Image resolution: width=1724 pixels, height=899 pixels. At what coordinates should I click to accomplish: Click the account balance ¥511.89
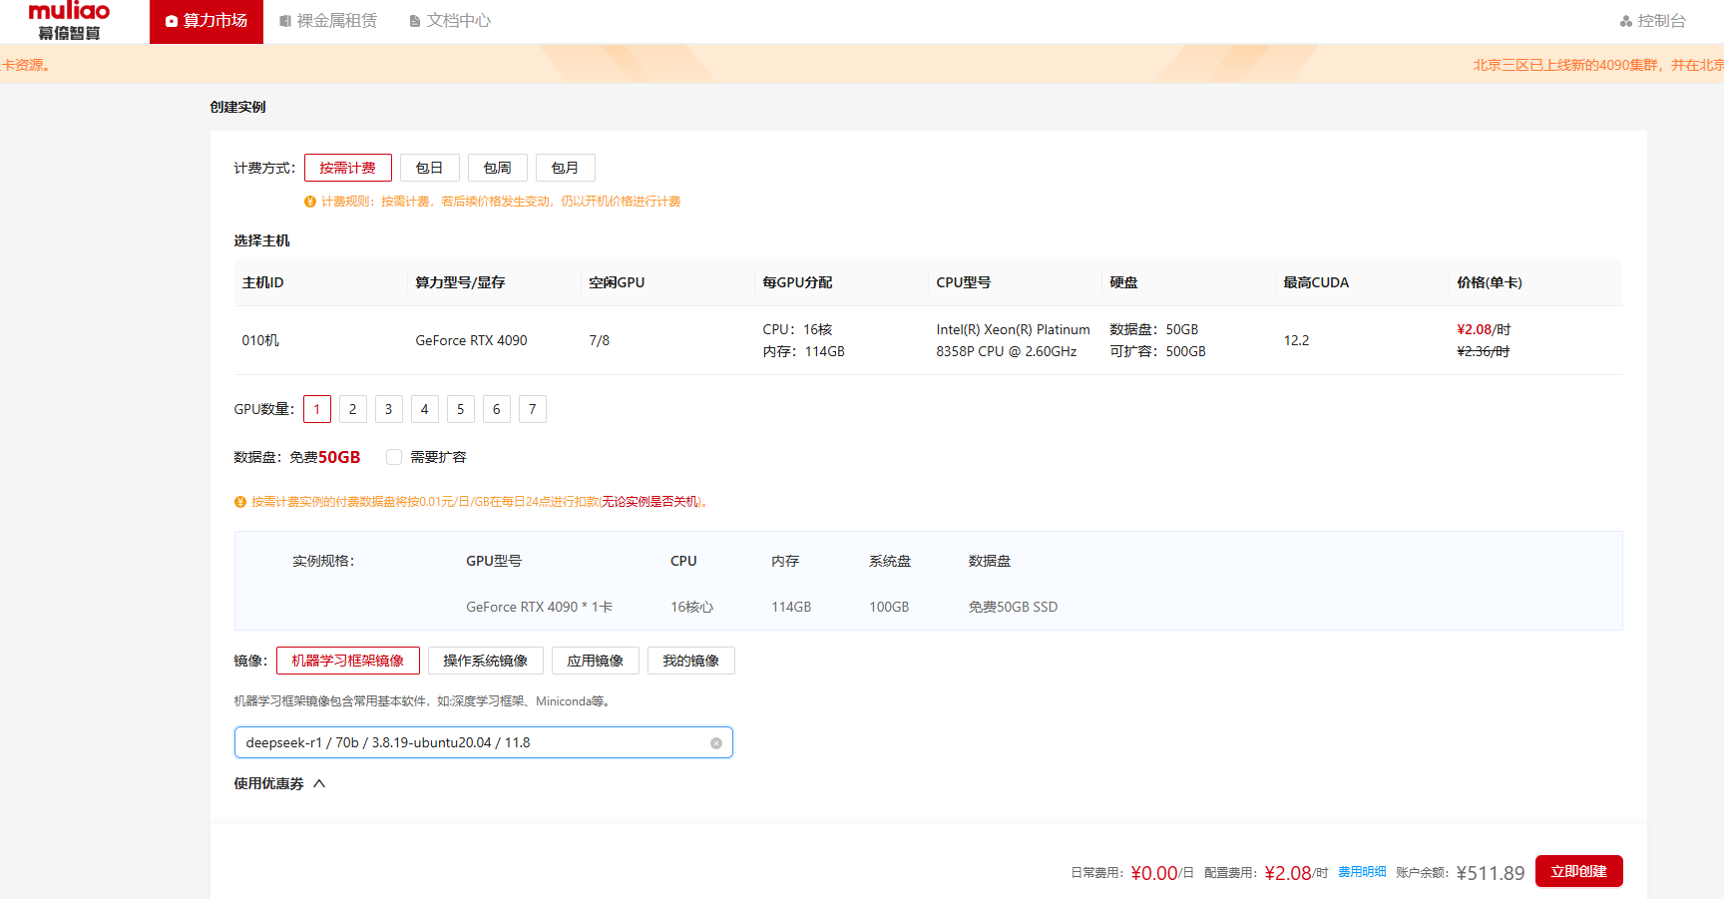[1491, 873]
